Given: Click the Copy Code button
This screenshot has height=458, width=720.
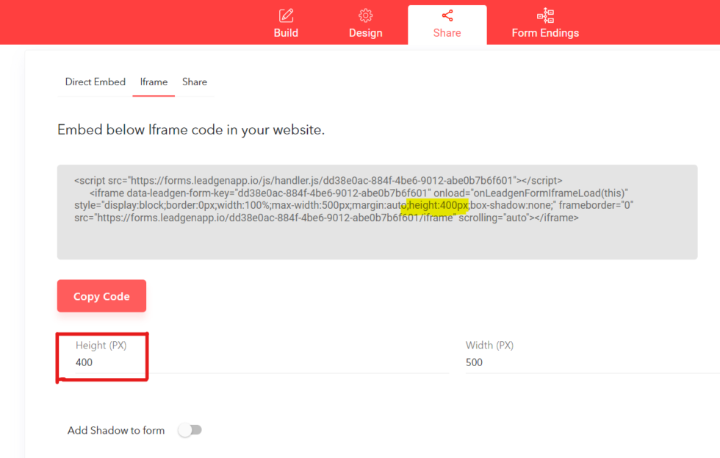Looking at the screenshot, I should pyautogui.click(x=101, y=296).
